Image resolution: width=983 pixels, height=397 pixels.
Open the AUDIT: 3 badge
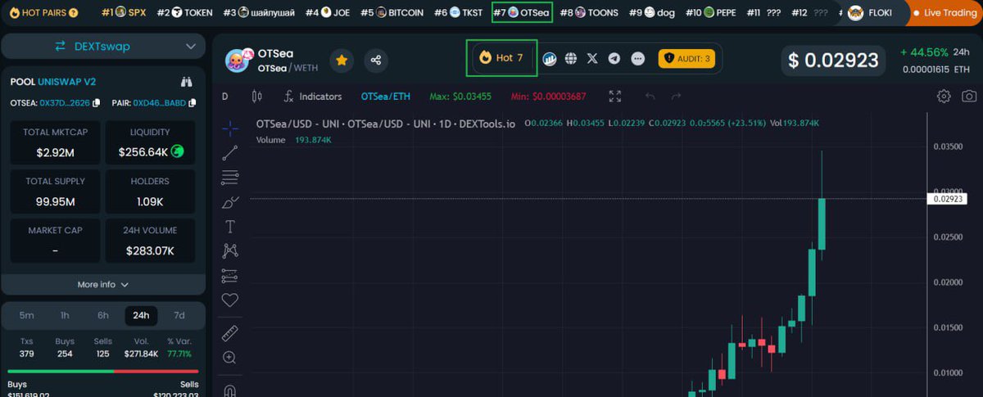686,59
